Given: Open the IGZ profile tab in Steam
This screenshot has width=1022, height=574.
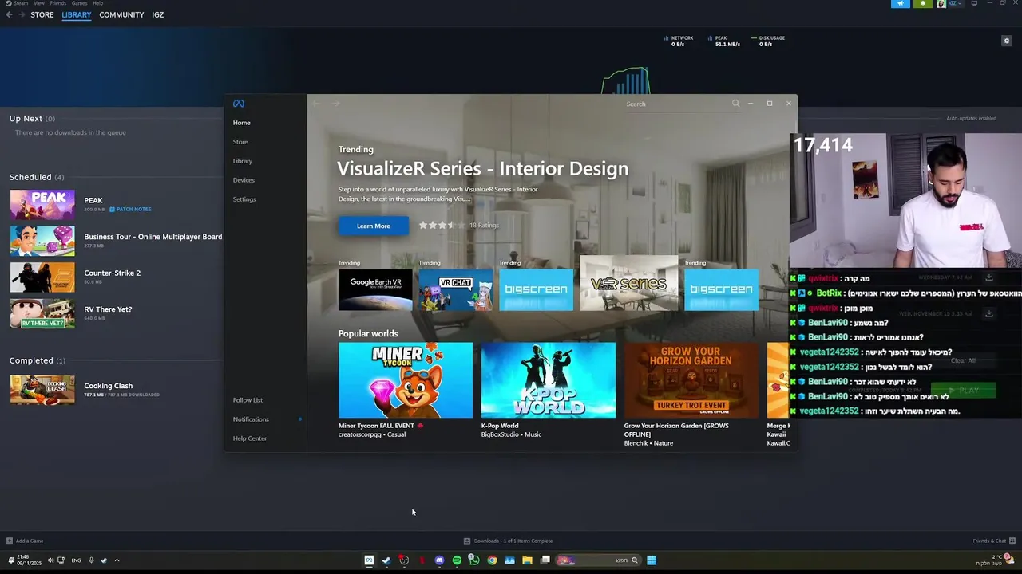Looking at the screenshot, I should pos(158,14).
